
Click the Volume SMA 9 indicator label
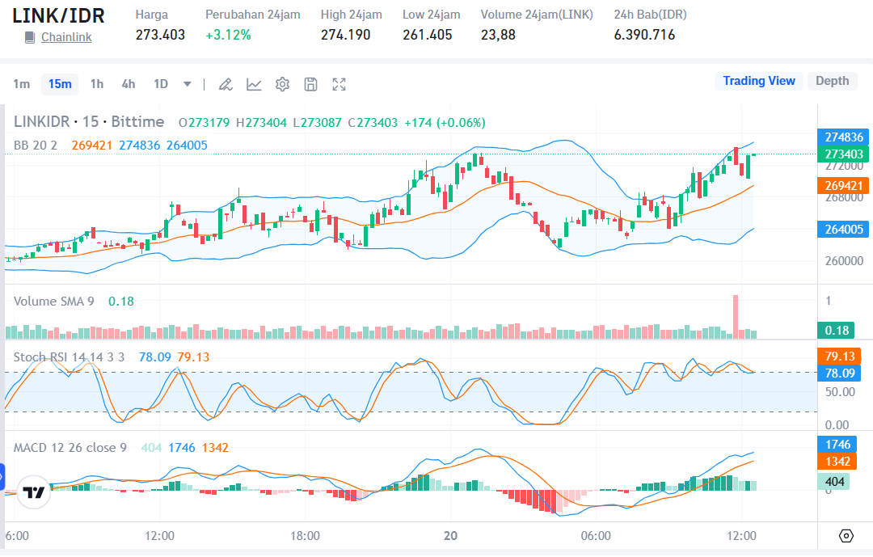[x=54, y=302]
